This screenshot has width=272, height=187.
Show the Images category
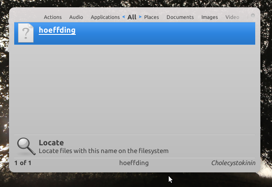pos(210,17)
